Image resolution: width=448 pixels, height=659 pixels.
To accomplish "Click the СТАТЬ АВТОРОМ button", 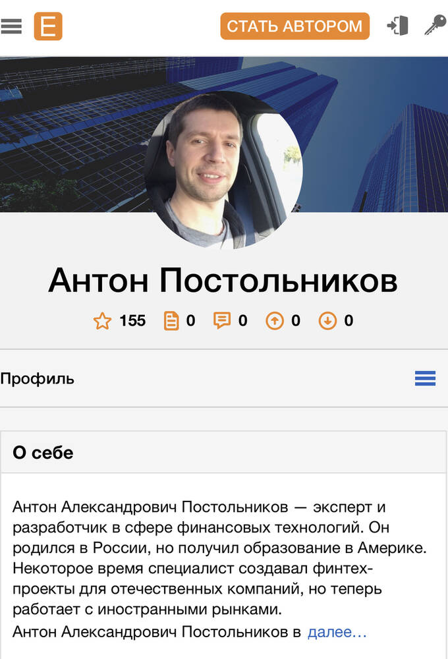I will click(x=294, y=26).
